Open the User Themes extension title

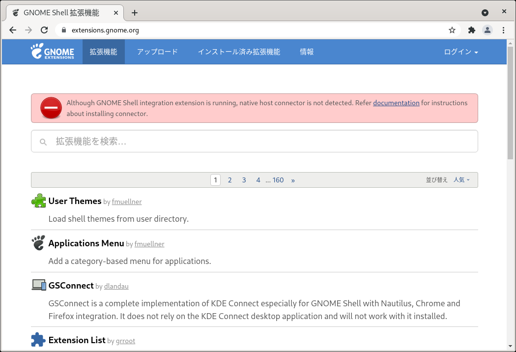pyautogui.click(x=75, y=201)
